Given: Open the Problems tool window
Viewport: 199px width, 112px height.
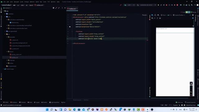Looking at the screenshot, I should (x=14, y=102).
